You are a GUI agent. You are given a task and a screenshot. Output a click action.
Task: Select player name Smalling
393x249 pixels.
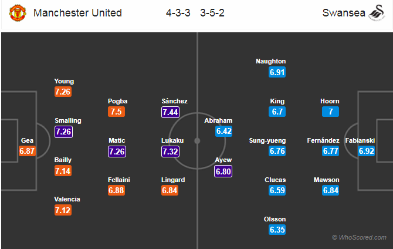tap(68, 120)
